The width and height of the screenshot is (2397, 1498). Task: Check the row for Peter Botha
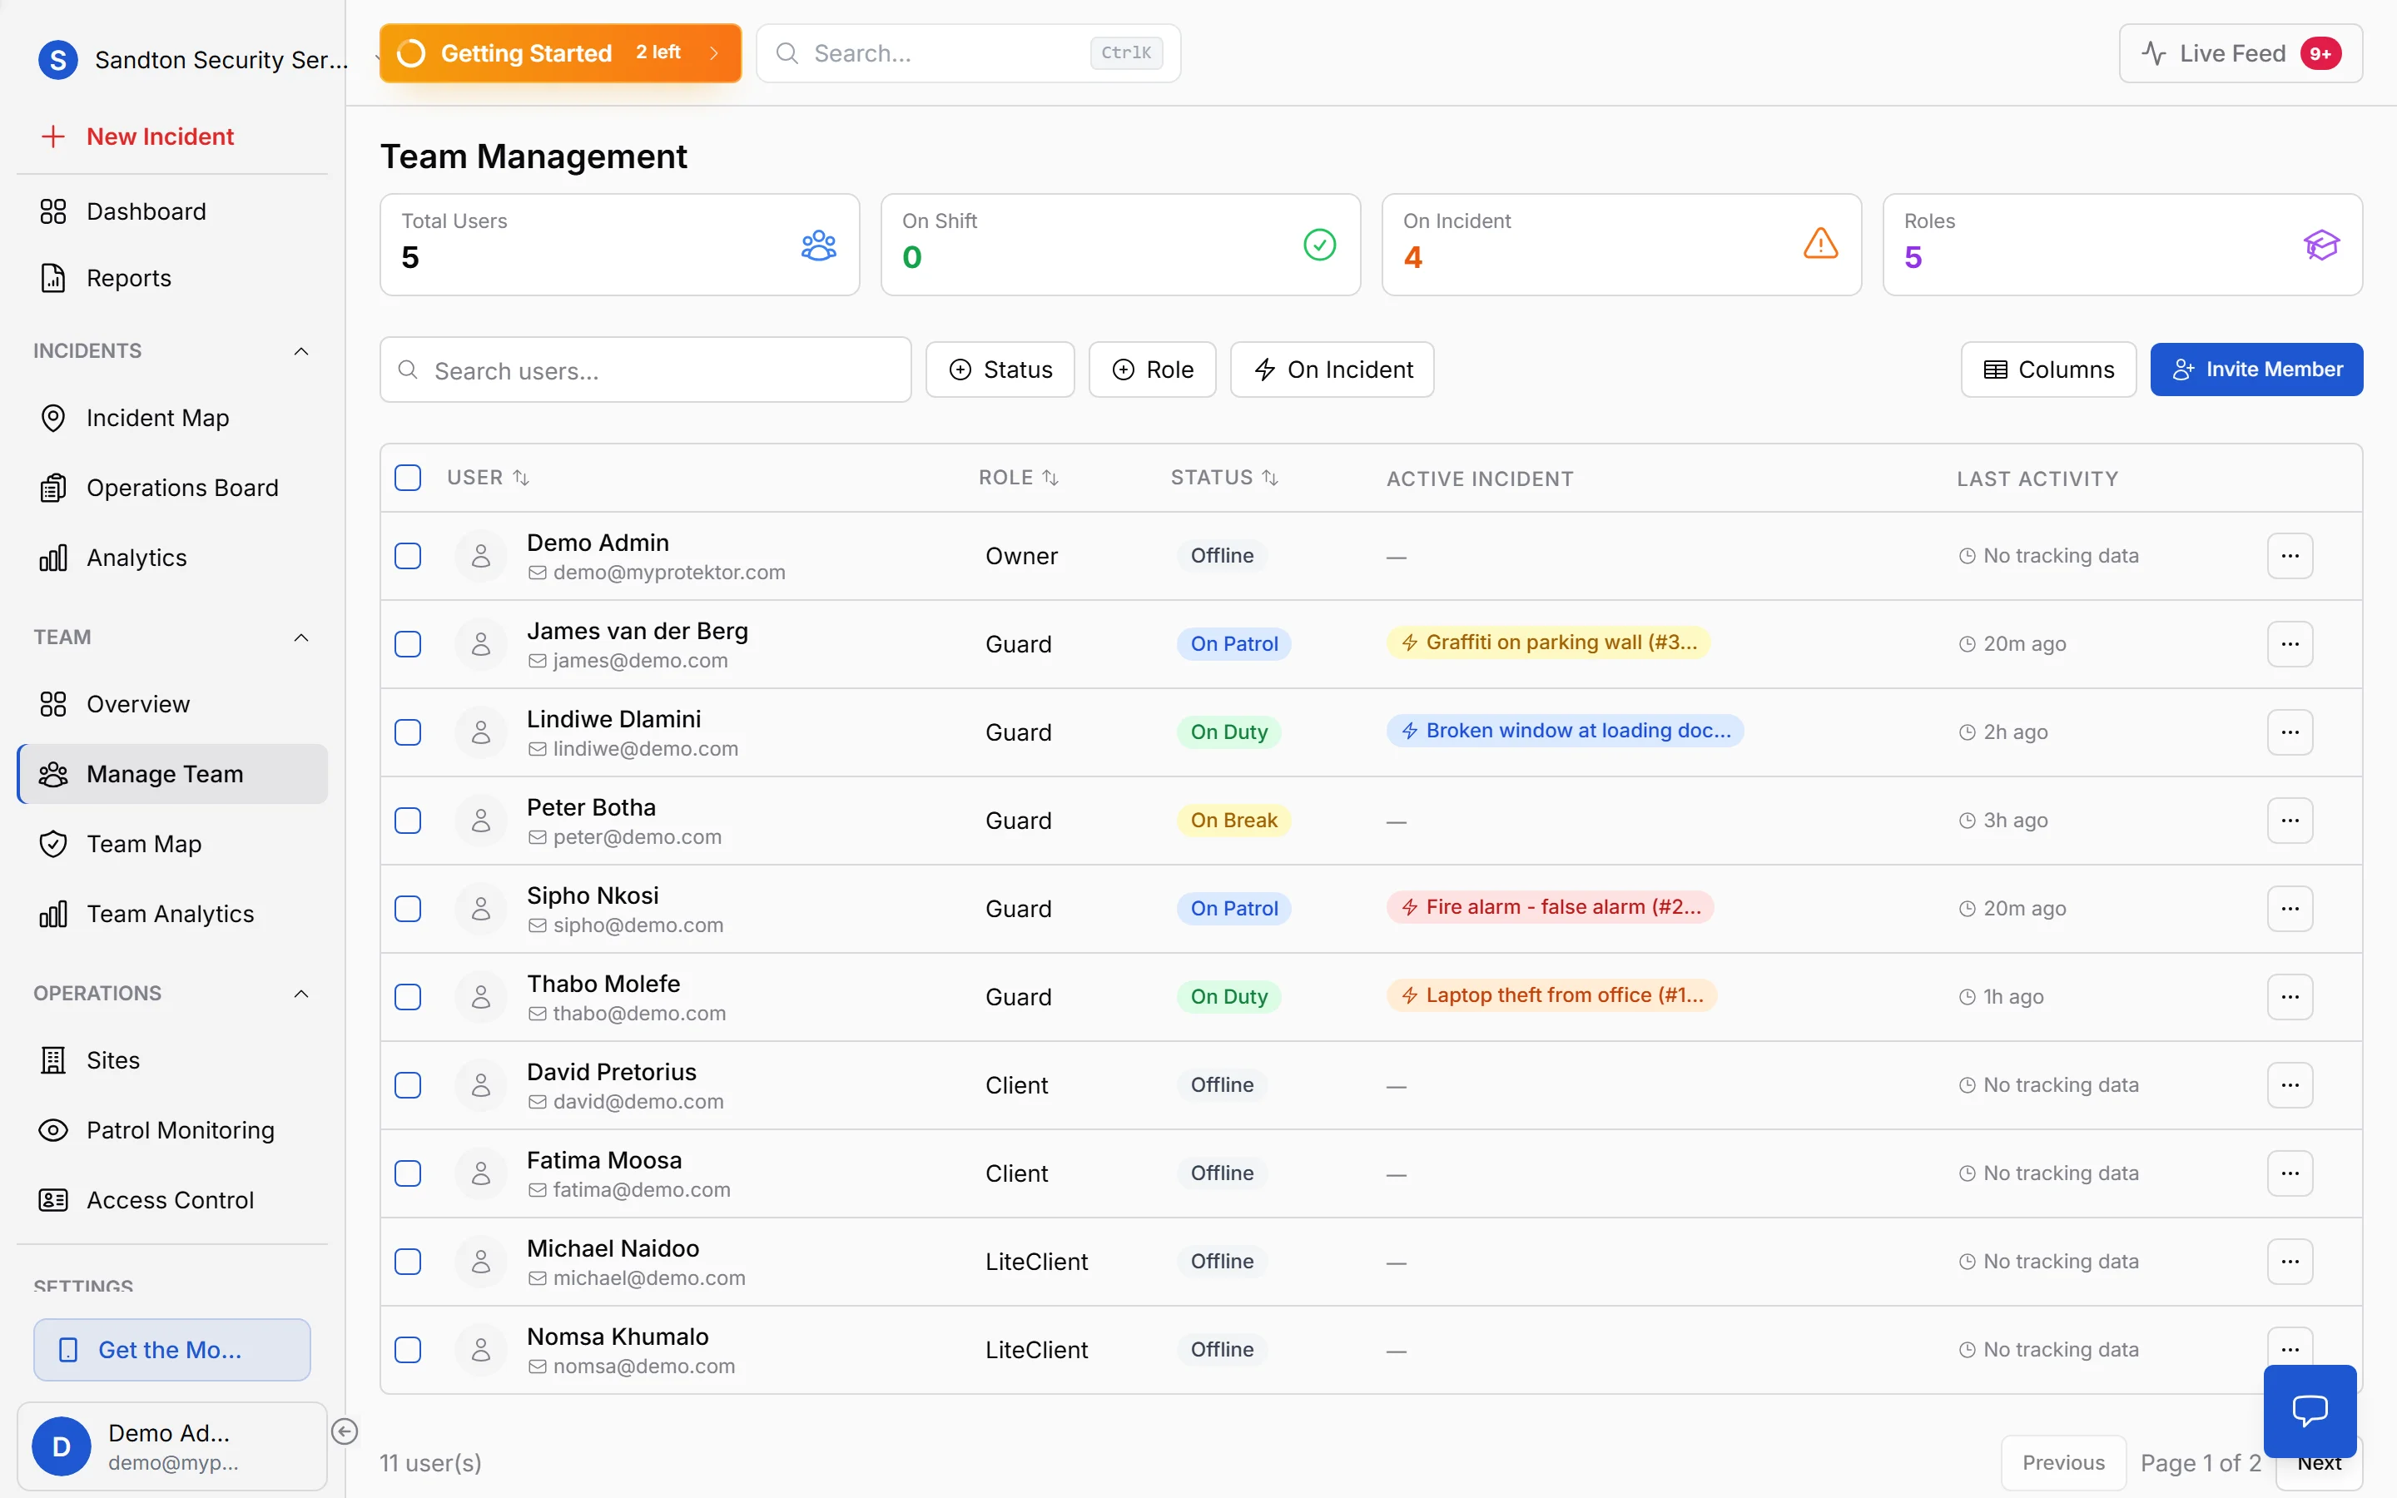(x=408, y=821)
